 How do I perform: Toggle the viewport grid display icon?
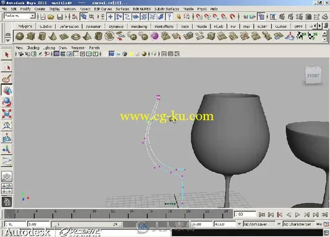tap(57, 54)
